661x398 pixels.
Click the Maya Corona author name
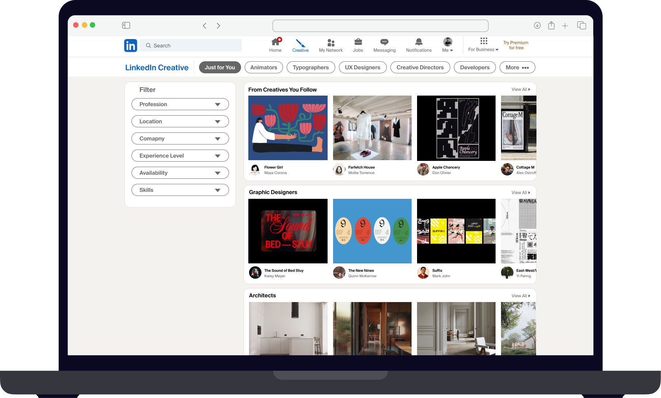275,173
